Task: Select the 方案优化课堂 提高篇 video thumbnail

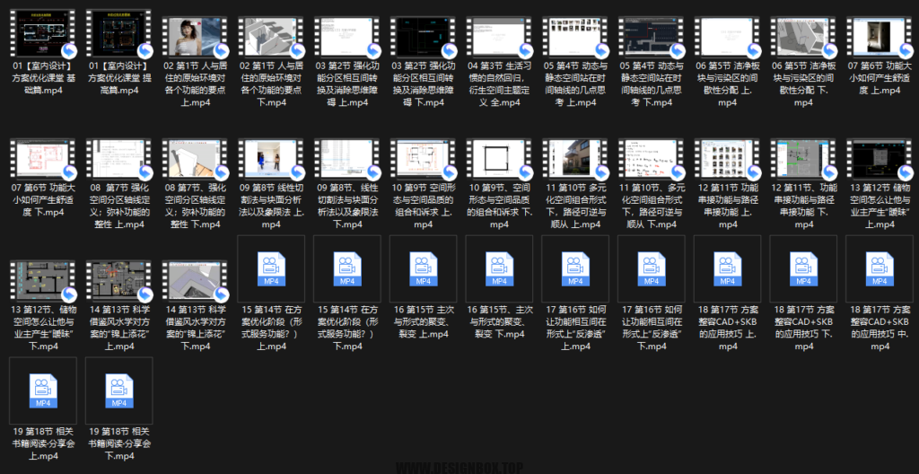Action: pos(118,36)
